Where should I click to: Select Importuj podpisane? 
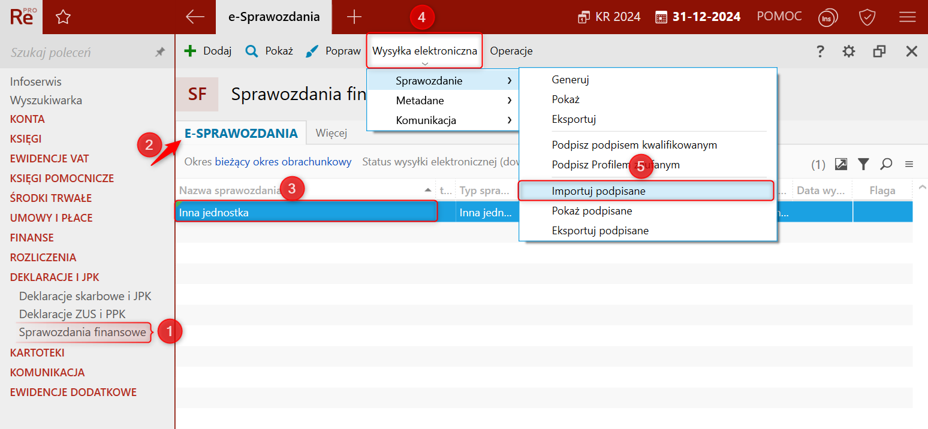[646, 191]
